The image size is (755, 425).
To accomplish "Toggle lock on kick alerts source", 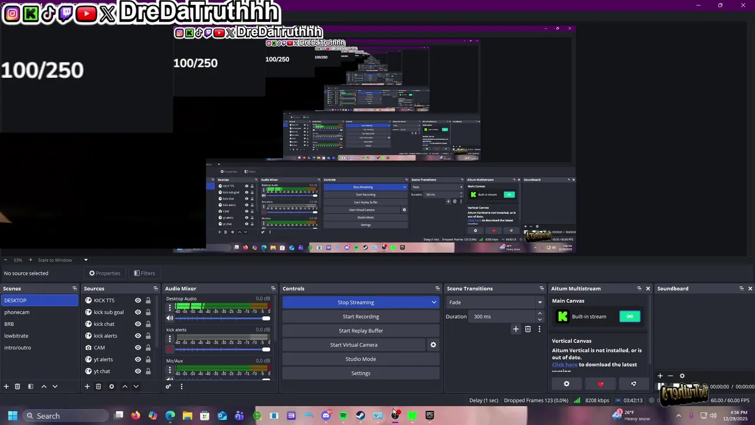I will [x=148, y=336].
